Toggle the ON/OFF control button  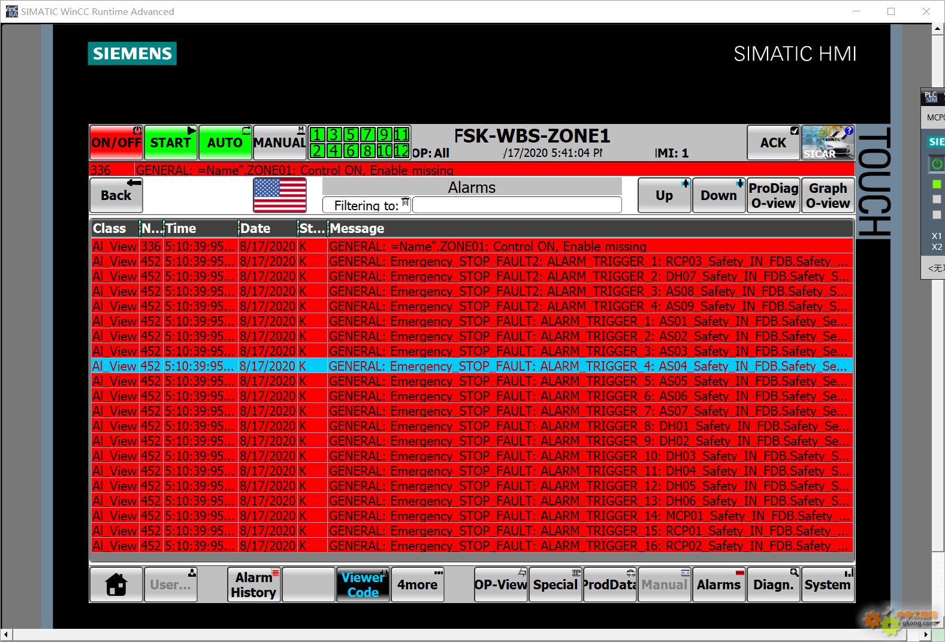click(x=116, y=143)
